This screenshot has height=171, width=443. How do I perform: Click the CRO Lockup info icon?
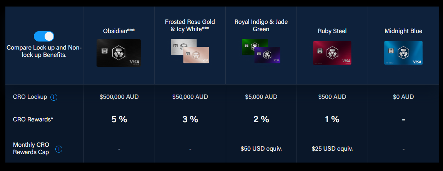54,97
